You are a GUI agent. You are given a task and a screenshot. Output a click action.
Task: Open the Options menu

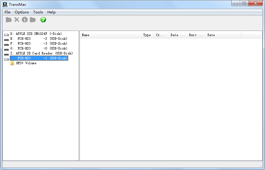(x=22, y=12)
